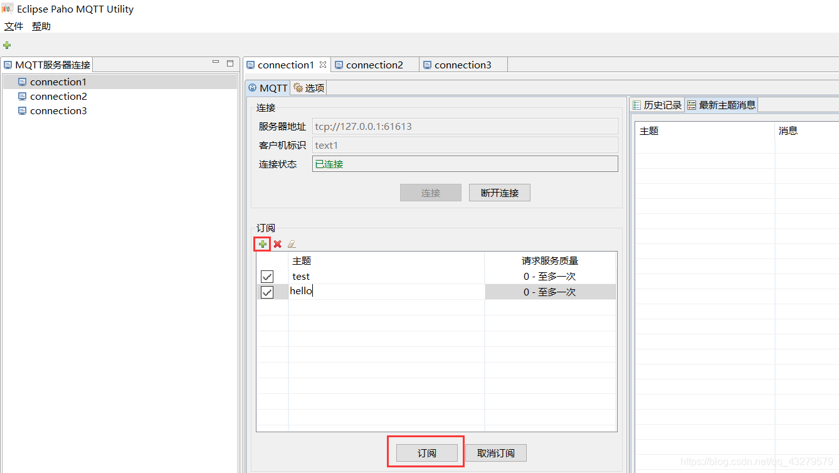Select the 最新主题消息 tab
This screenshot has height=473, width=839.
point(721,105)
